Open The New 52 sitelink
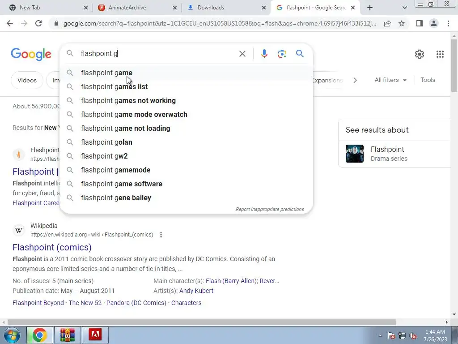Image resolution: width=458 pixels, height=344 pixels. coord(85,303)
